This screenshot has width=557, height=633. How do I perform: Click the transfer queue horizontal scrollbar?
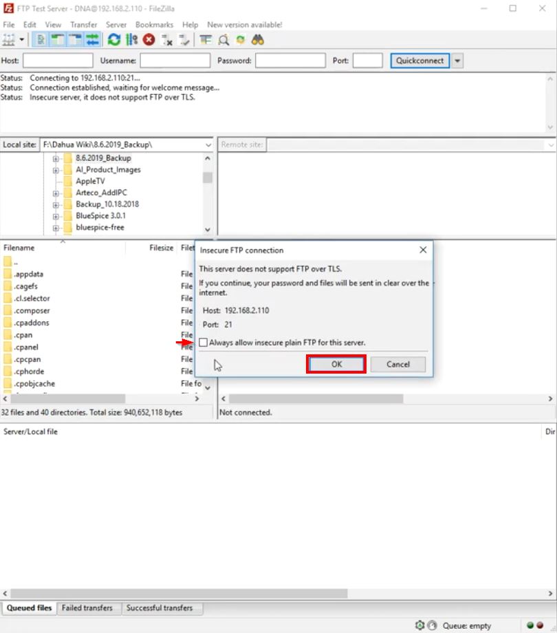[179, 593]
